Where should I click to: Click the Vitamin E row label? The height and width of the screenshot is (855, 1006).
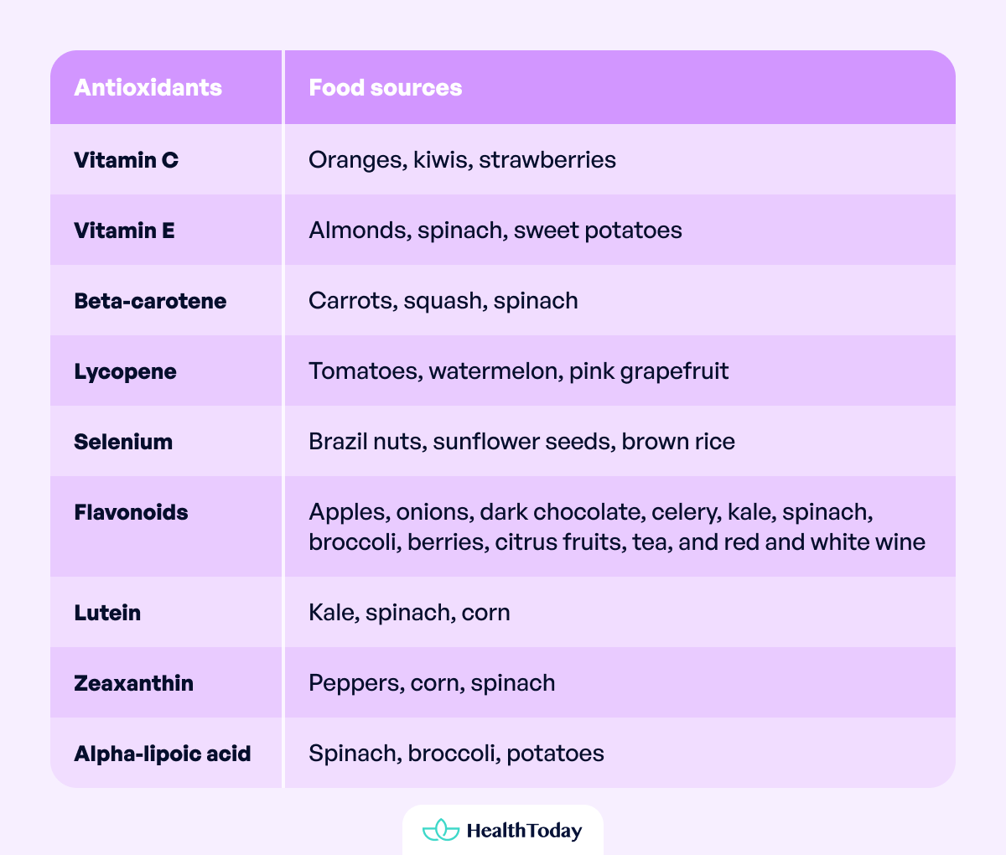coord(125,231)
